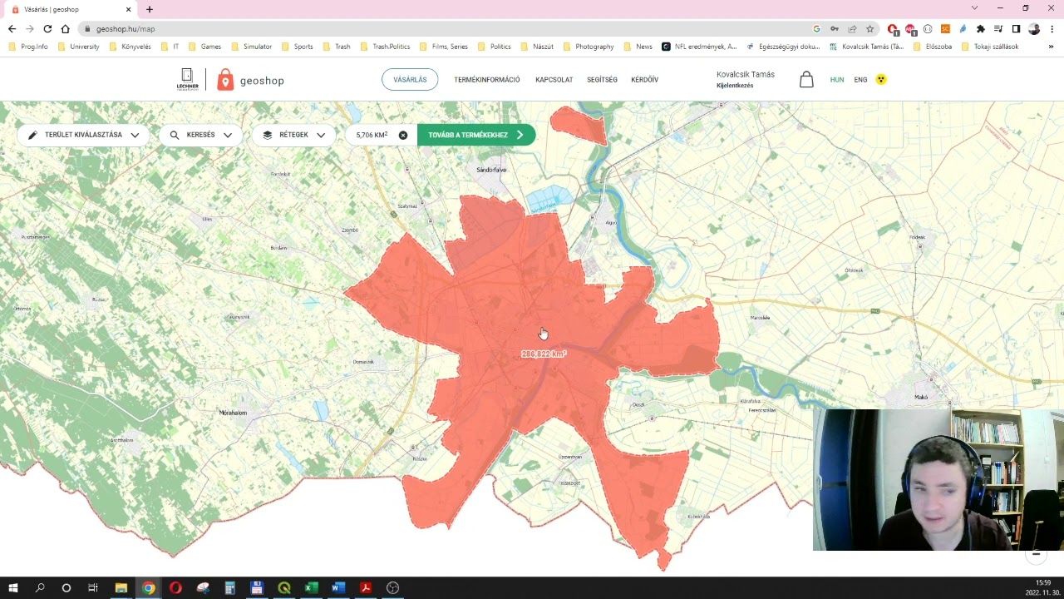Click the magnifier icon in Keresés
Viewport: 1064px width, 599px height.
[x=175, y=135]
